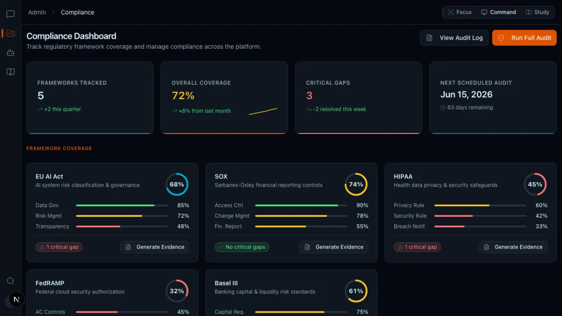Click Basel III 61% coverage ring

pos(356,291)
